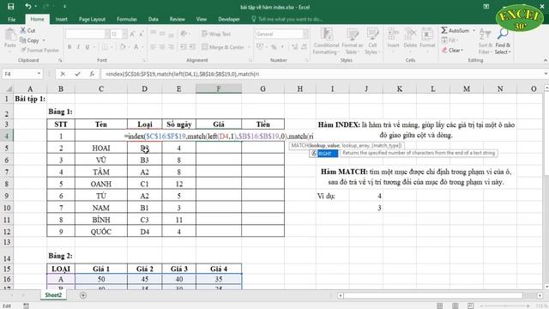Click the Paste clipboard icon
The height and width of the screenshot is (309, 549).
tap(10, 35)
